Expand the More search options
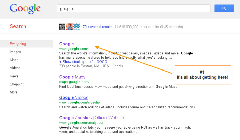The height and width of the screenshot is (140, 240). [14, 92]
